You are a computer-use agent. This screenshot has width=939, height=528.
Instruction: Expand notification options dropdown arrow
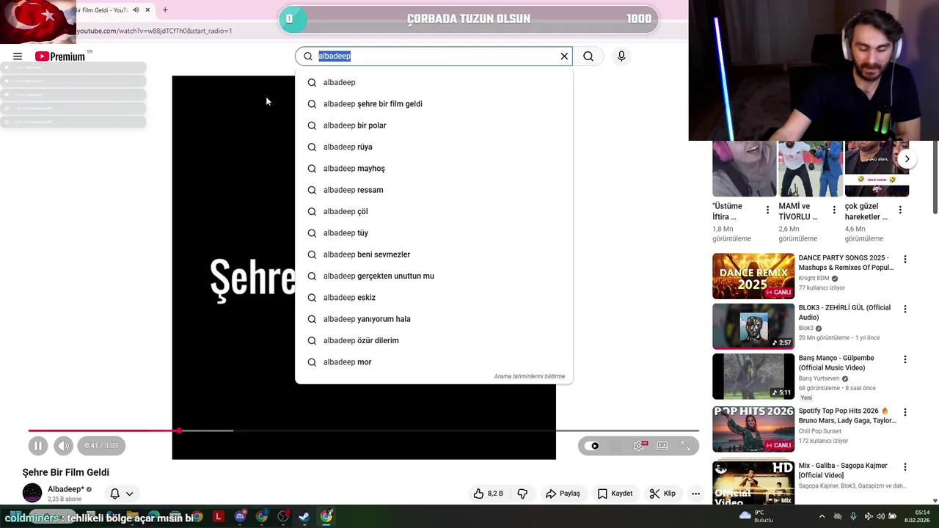(x=130, y=494)
